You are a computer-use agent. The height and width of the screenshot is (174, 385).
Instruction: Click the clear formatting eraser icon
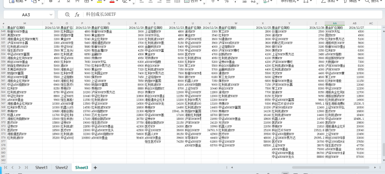point(123,1)
